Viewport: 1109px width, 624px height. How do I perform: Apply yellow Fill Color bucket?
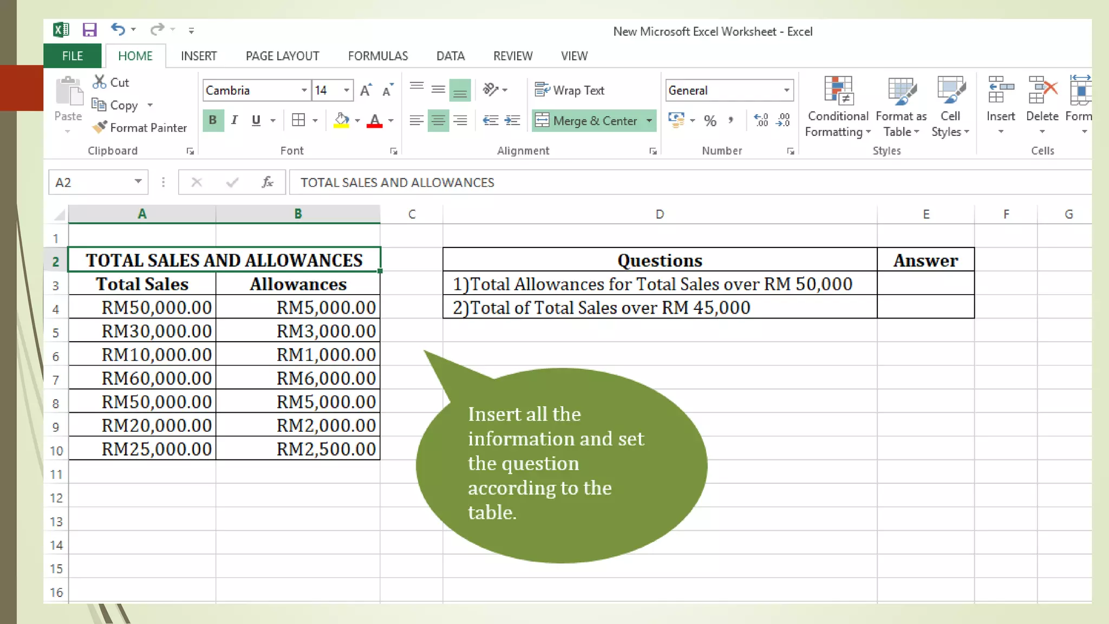(x=341, y=120)
